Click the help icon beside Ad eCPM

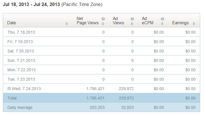coord(162,19)
